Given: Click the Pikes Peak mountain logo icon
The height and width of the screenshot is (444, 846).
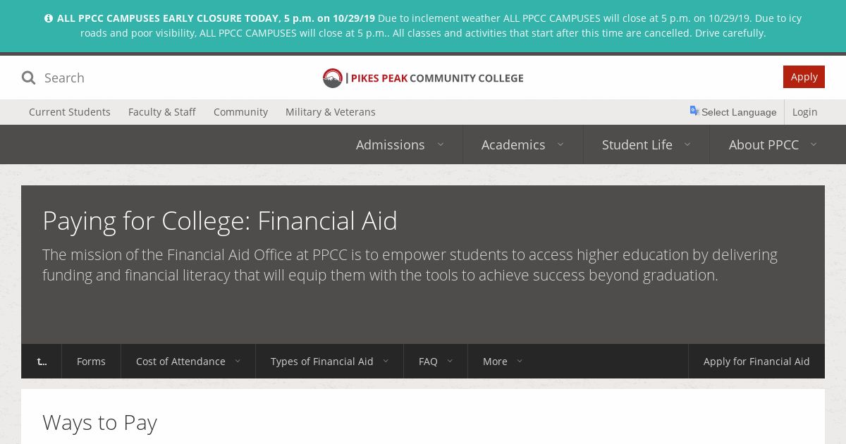Looking at the screenshot, I should pyautogui.click(x=332, y=78).
